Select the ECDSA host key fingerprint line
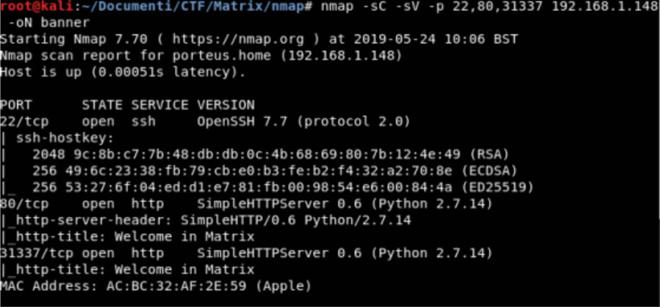Viewport: 660px width, 307px height. pyautogui.click(x=275, y=171)
